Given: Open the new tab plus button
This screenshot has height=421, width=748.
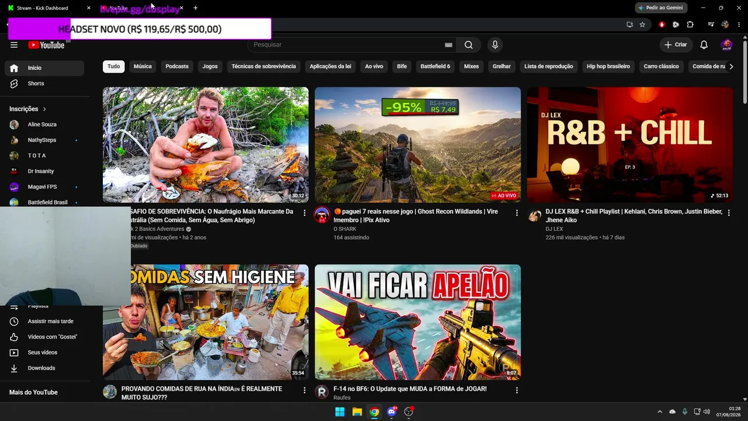Looking at the screenshot, I should [x=195, y=8].
